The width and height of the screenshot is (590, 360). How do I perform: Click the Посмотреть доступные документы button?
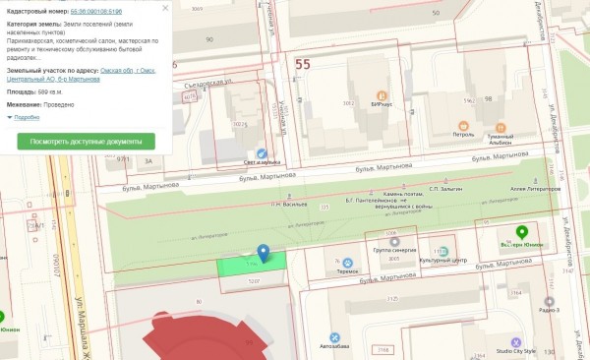87,142
